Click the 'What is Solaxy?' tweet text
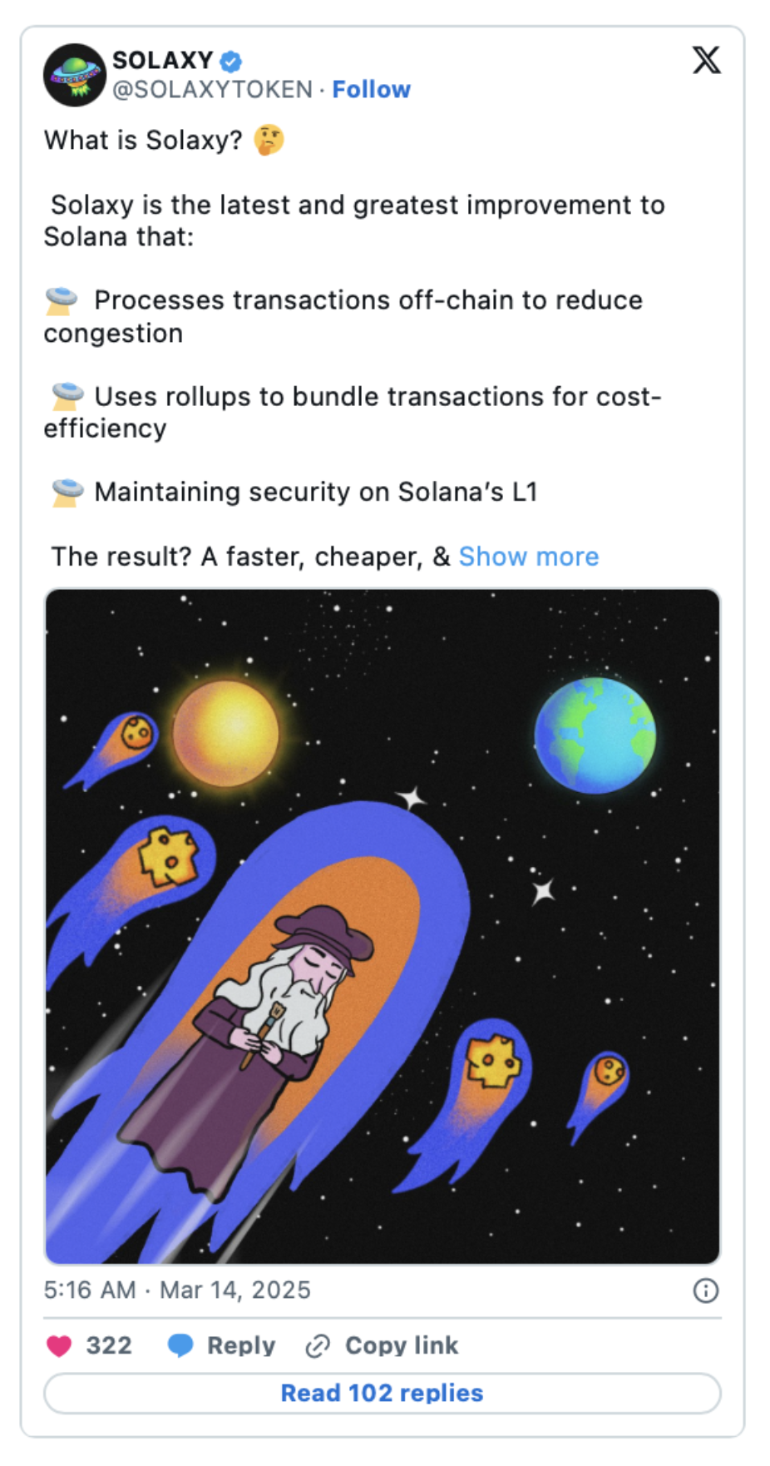Viewport: 770px width, 1466px height. point(143,140)
